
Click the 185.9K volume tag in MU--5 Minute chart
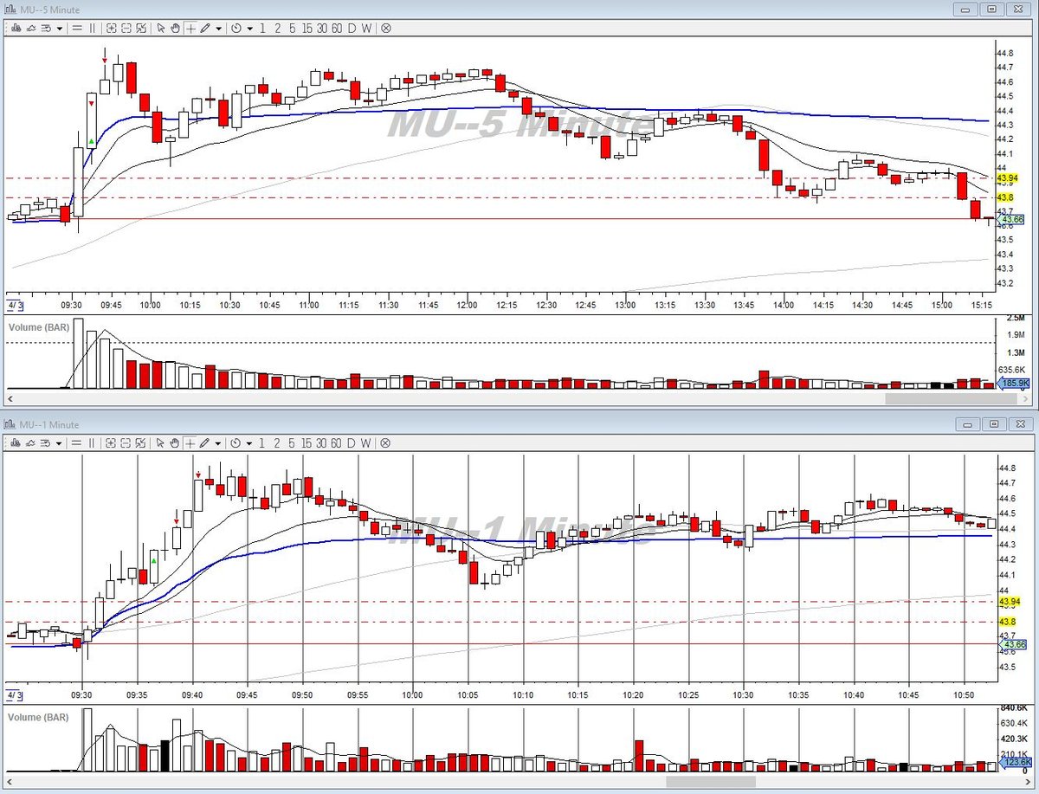point(1014,383)
